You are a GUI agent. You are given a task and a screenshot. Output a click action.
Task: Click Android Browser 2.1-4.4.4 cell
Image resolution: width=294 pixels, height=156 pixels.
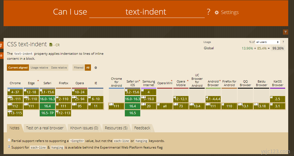pyautogui.click(x=213, y=99)
